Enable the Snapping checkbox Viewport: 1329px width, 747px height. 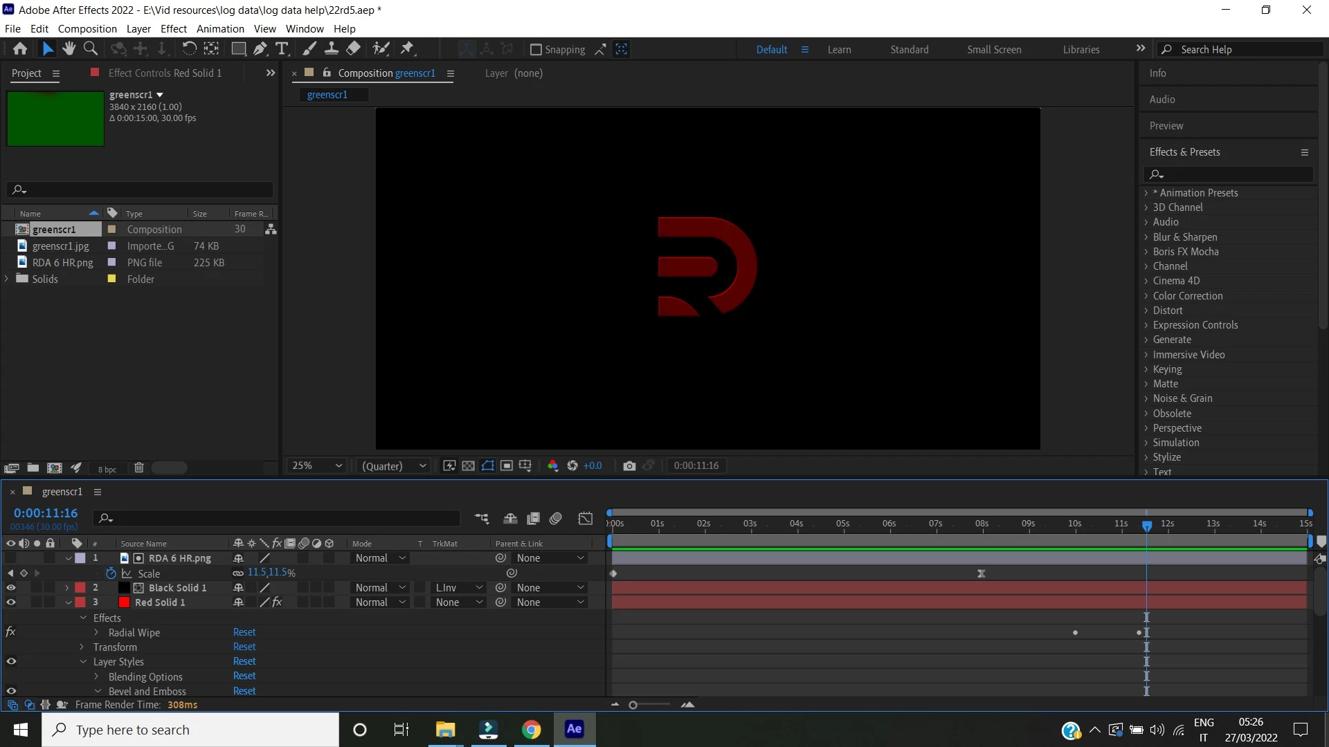(535, 50)
